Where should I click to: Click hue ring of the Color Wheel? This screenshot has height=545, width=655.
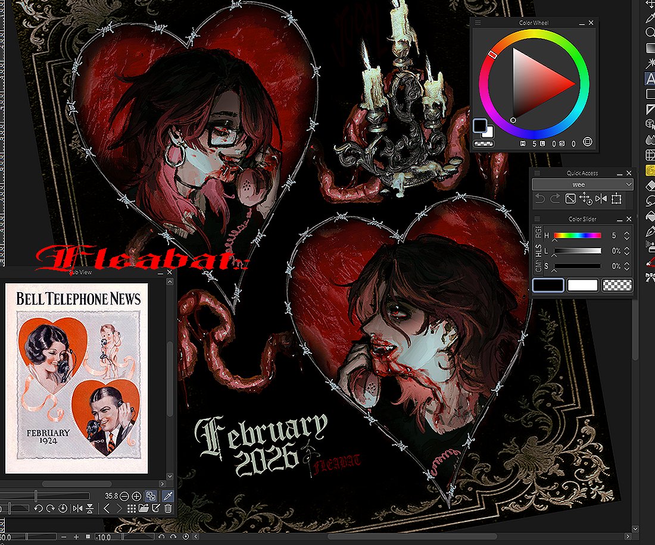[534, 33]
